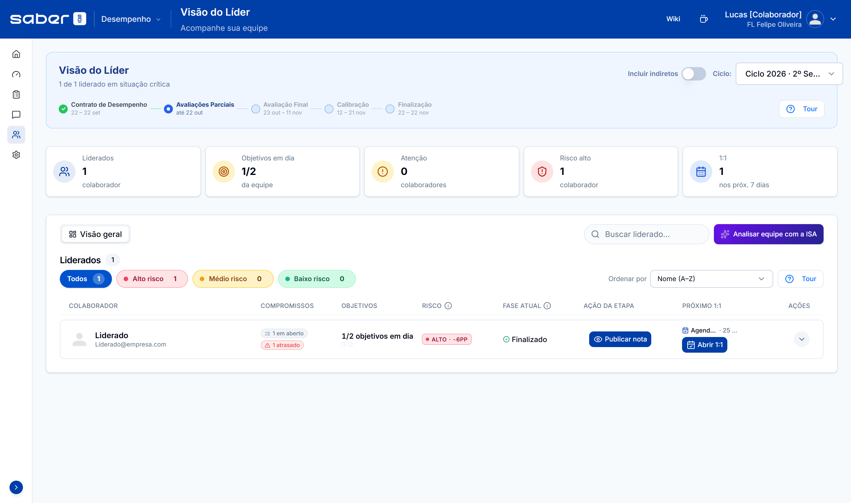The height and width of the screenshot is (503, 851).
Task: Start the Tour in the header panel
Action: 801,109
